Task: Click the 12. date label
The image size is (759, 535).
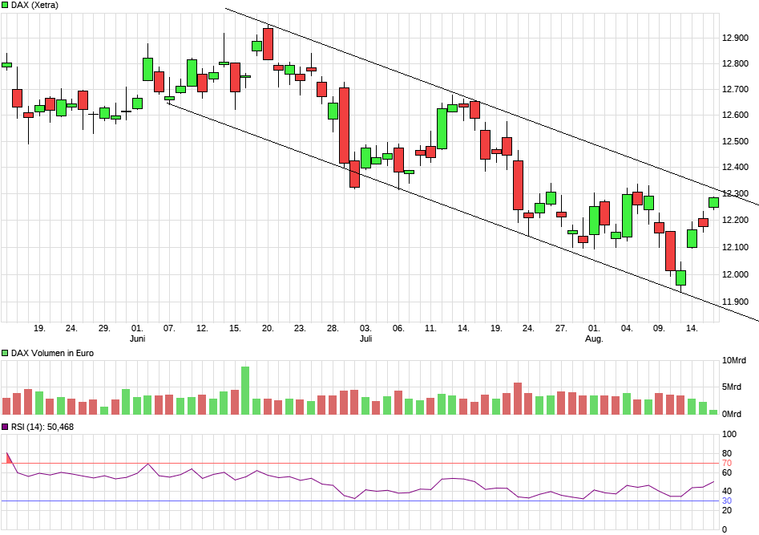Action: tap(202, 328)
